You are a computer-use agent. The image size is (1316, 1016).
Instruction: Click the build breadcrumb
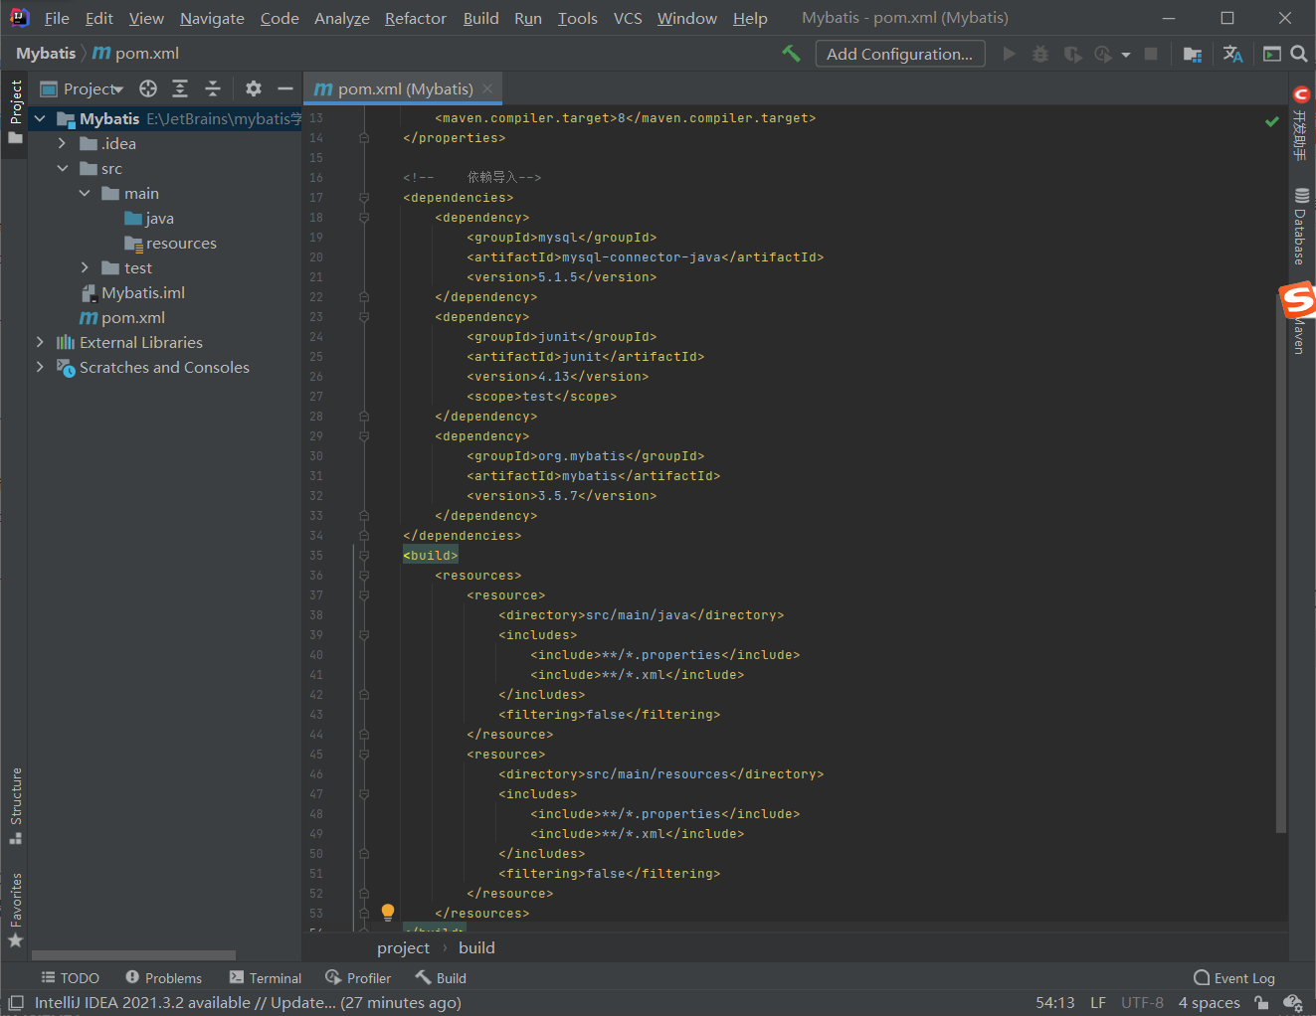click(476, 947)
